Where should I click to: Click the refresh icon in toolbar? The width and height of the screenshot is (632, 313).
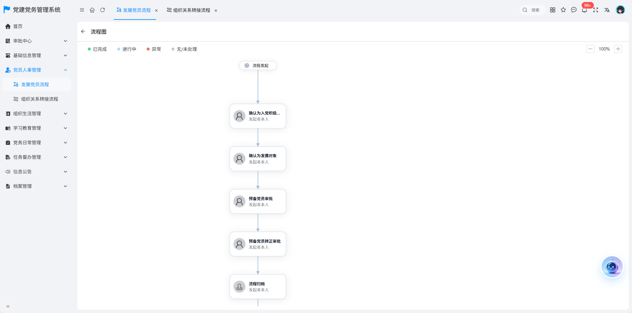point(102,10)
